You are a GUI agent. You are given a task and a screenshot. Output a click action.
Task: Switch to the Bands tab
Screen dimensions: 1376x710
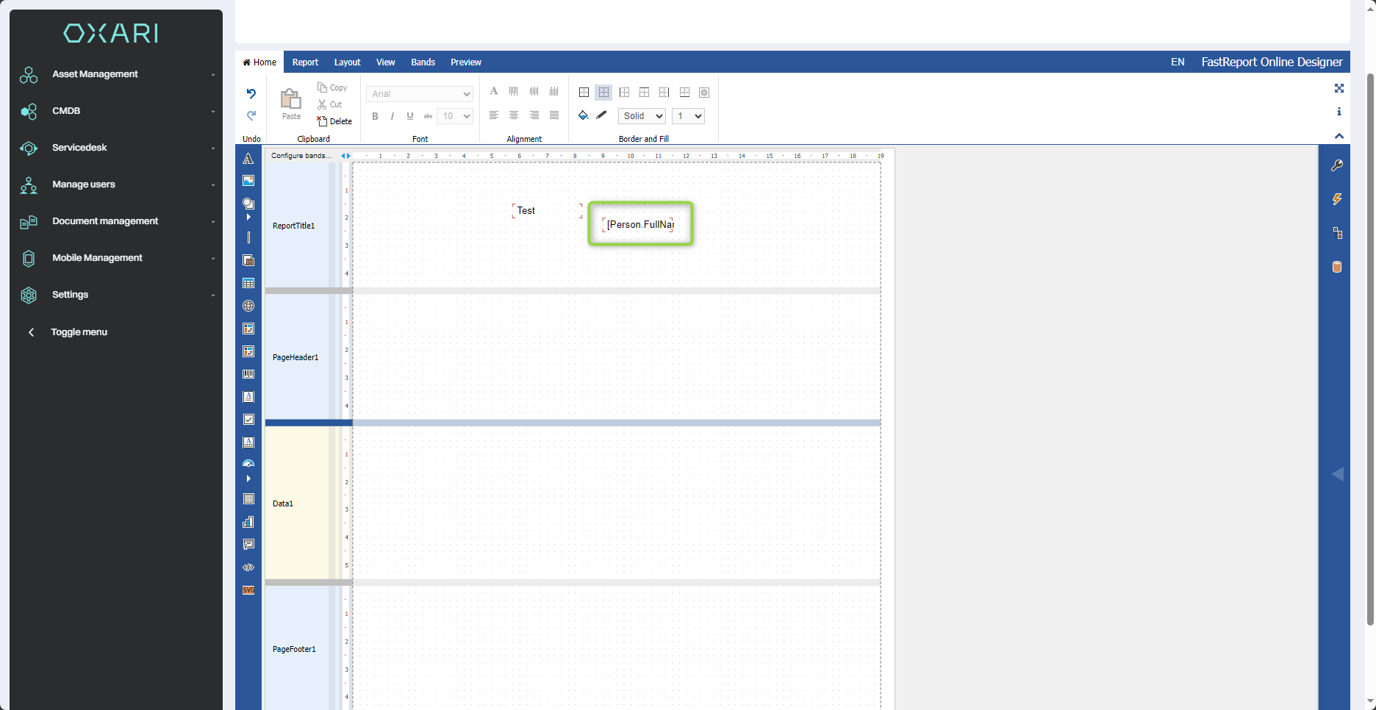(x=423, y=62)
